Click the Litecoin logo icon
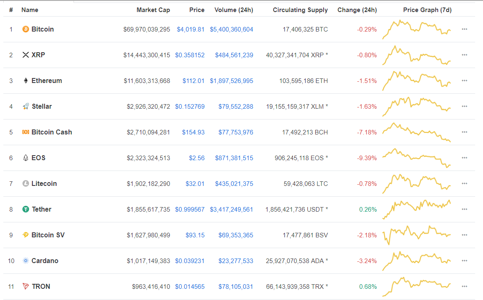Image resolution: width=483 pixels, height=300 pixels. coord(26,184)
